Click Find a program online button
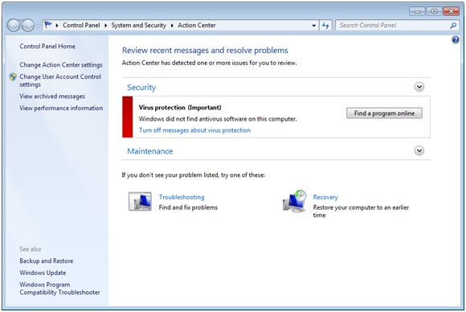 pyautogui.click(x=384, y=113)
